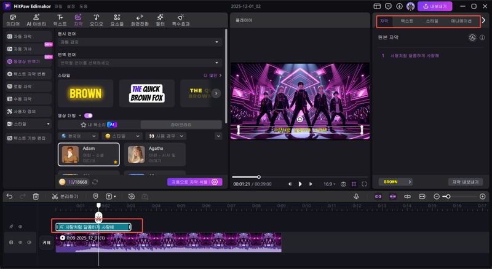
Task: Select the 오디오 toolbar icon
Action: pos(97,20)
